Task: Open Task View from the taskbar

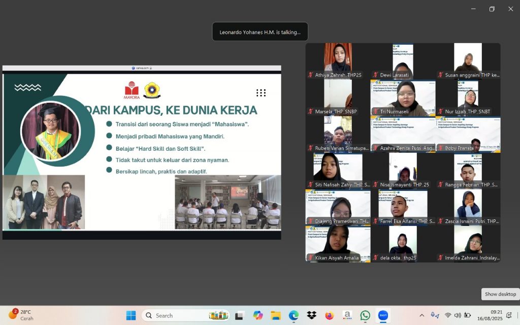Action: pyautogui.click(x=239, y=315)
